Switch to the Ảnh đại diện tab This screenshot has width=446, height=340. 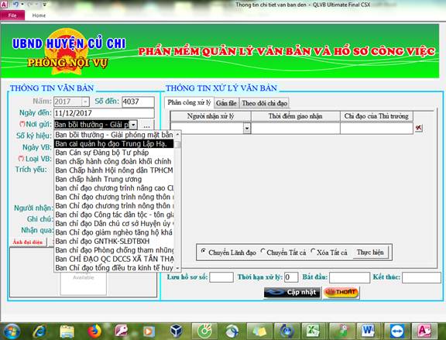pyautogui.click(x=28, y=242)
